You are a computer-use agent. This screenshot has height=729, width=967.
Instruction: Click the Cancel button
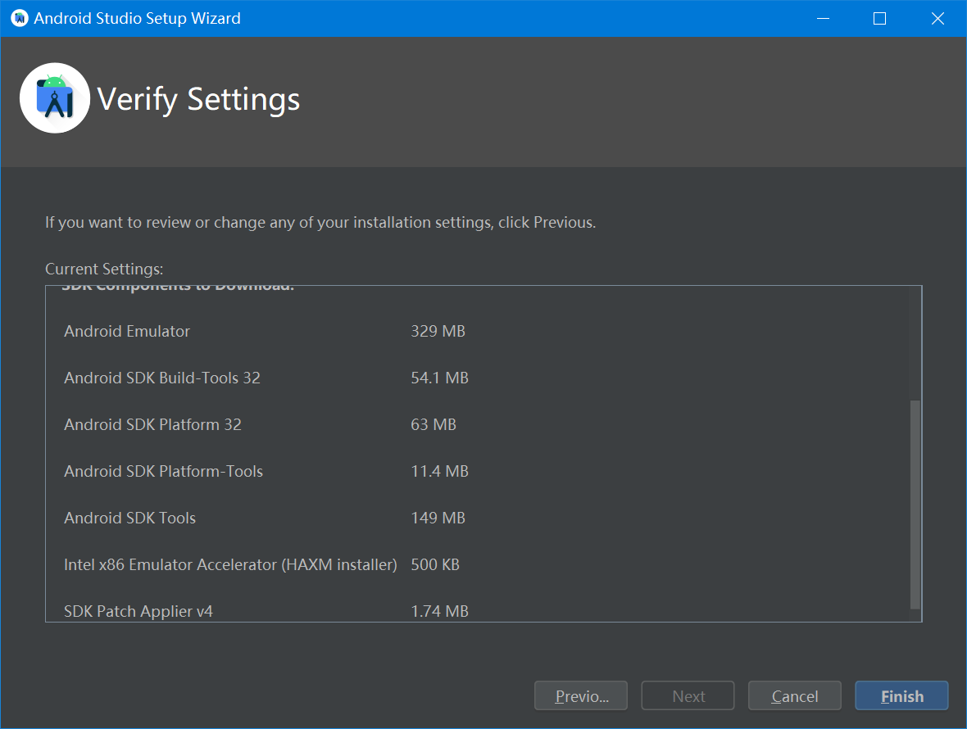tap(794, 695)
